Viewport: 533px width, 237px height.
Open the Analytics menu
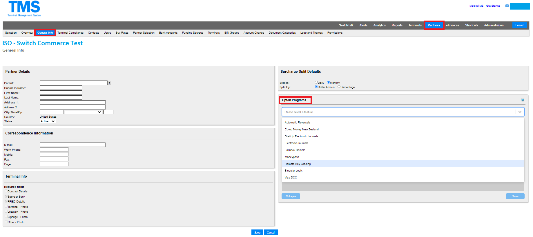click(x=379, y=25)
